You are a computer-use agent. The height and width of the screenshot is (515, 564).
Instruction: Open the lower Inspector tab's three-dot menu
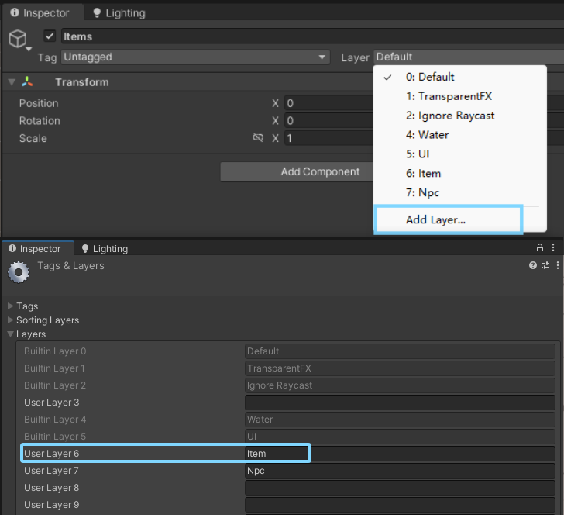coord(555,248)
